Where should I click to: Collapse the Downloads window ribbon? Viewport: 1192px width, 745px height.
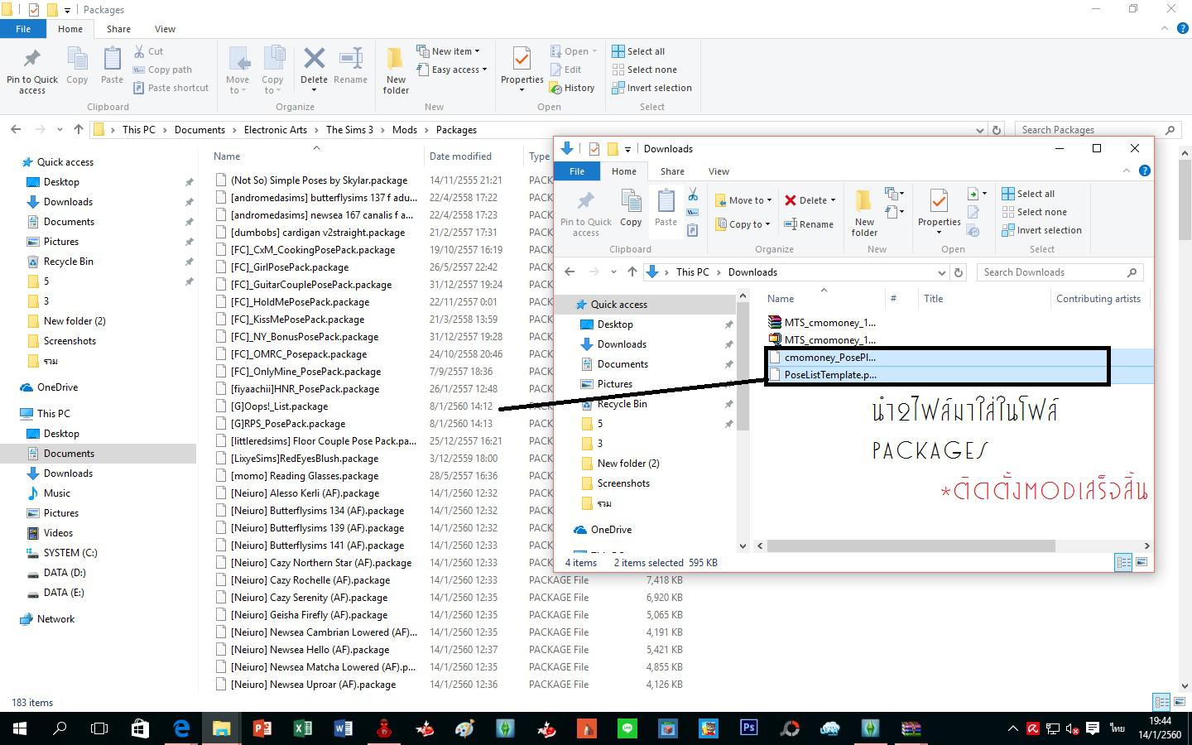[x=1126, y=171]
